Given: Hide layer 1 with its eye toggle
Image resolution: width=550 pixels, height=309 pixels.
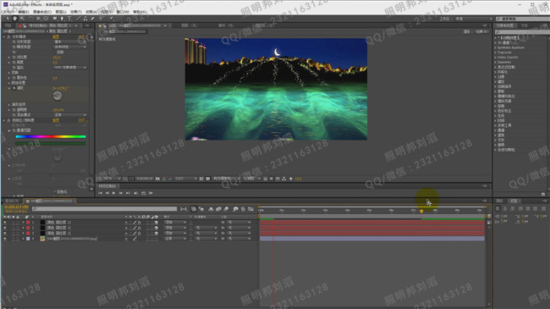Looking at the screenshot, I should [5, 223].
